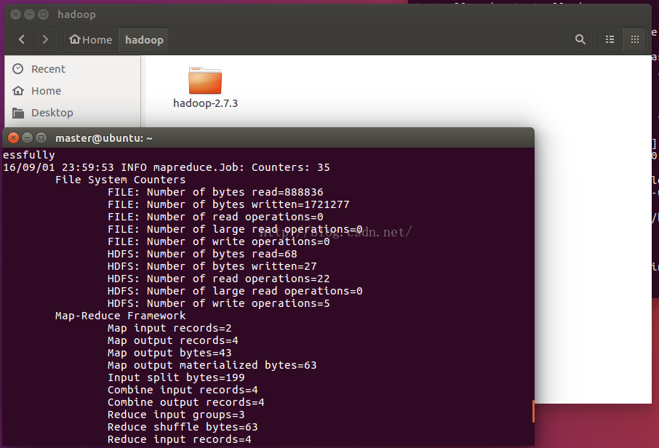Select the hadoop-2.7.3 folder icon
The width and height of the screenshot is (659, 448).
tap(205, 80)
